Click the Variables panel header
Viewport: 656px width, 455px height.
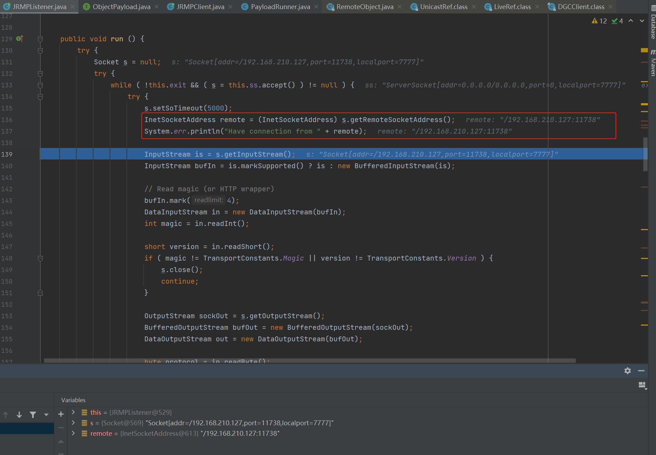tap(73, 400)
